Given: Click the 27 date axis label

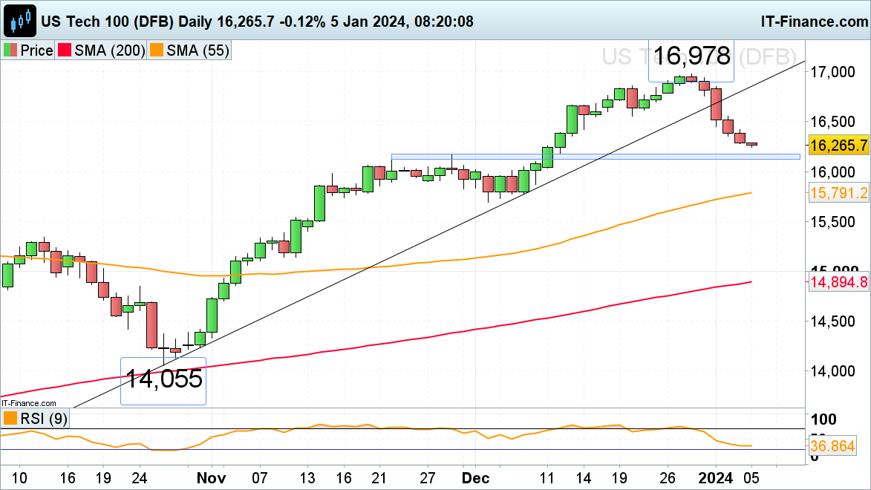Looking at the screenshot, I should coord(427,478).
